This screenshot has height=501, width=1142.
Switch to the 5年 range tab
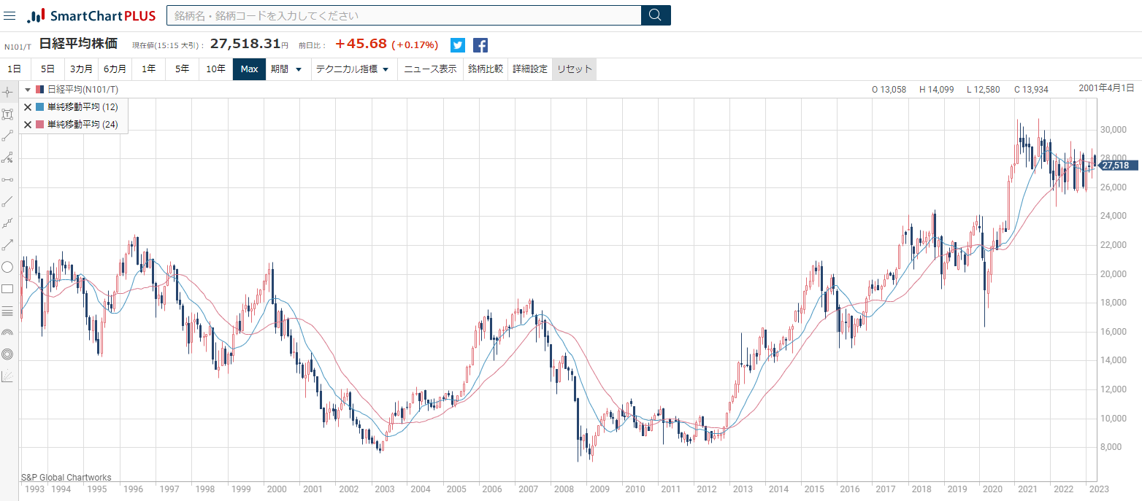click(182, 69)
